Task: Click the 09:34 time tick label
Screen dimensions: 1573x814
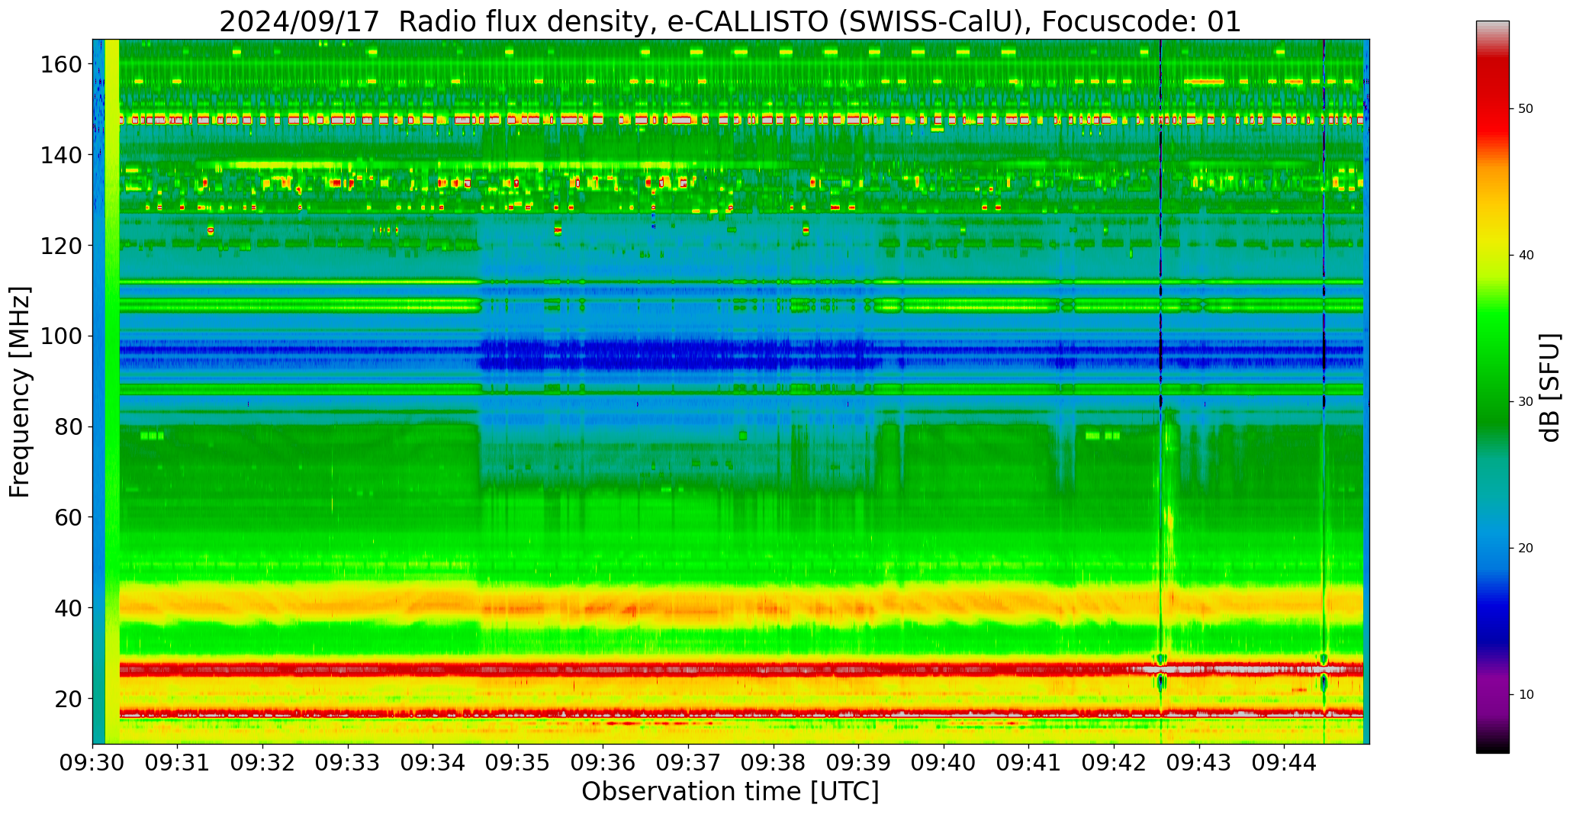Action: 433,761
